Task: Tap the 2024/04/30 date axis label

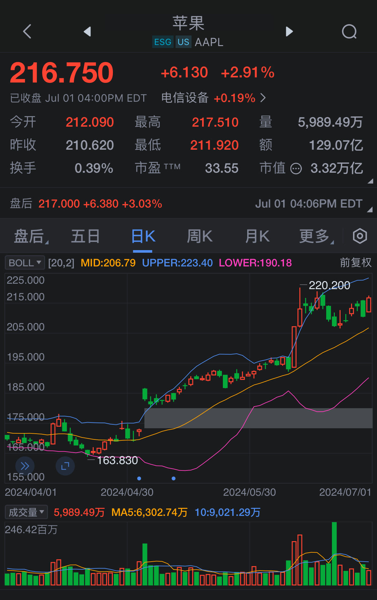Action: [x=127, y=492]
